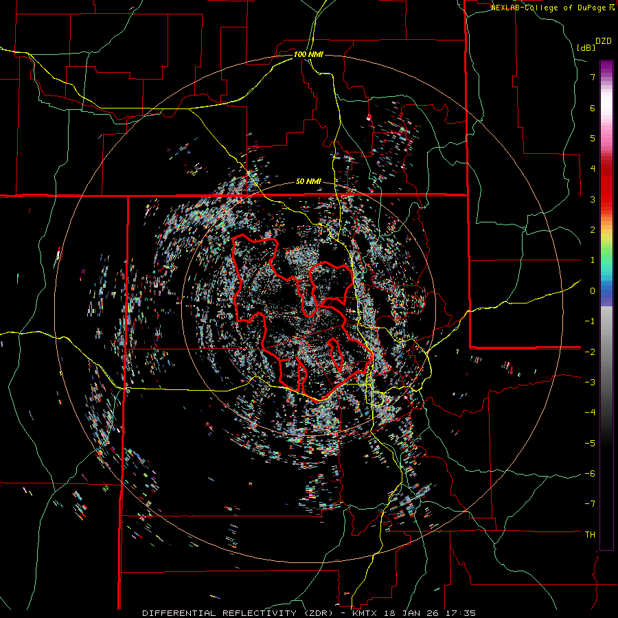Click the 50 NMI range ring label

point(308,182)
